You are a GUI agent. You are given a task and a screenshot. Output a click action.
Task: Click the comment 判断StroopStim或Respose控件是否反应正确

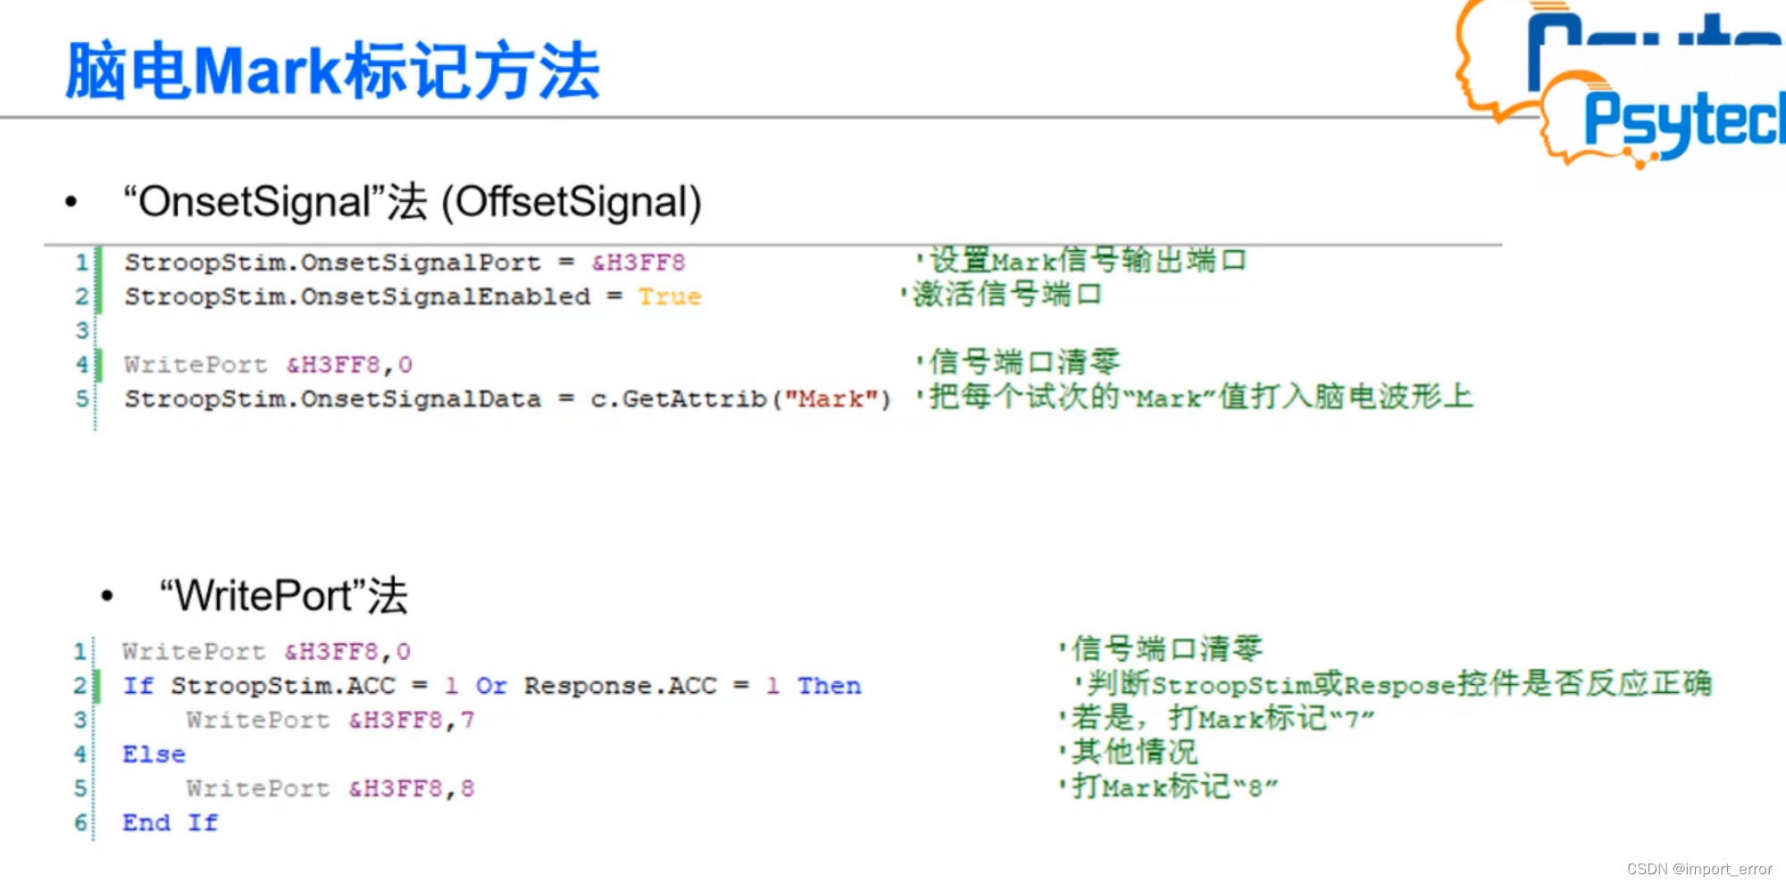(x=1393, y=683)
